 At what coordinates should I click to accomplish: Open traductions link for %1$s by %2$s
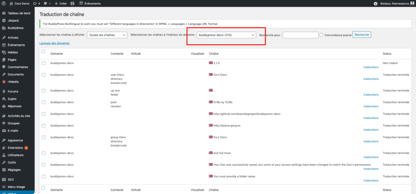point(371,106)
